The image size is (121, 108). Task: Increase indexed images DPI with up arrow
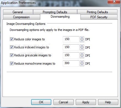pos(82,46)
